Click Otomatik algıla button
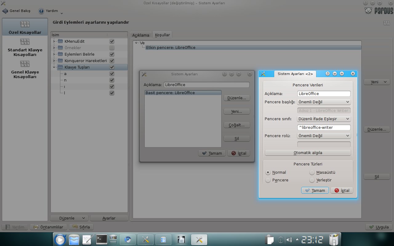The height and width of the screenshot is (246, 394). pyautogui.click(x=308, y=153)
